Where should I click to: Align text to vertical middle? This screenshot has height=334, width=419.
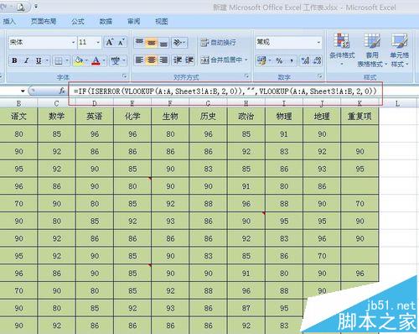click(152, 43)
